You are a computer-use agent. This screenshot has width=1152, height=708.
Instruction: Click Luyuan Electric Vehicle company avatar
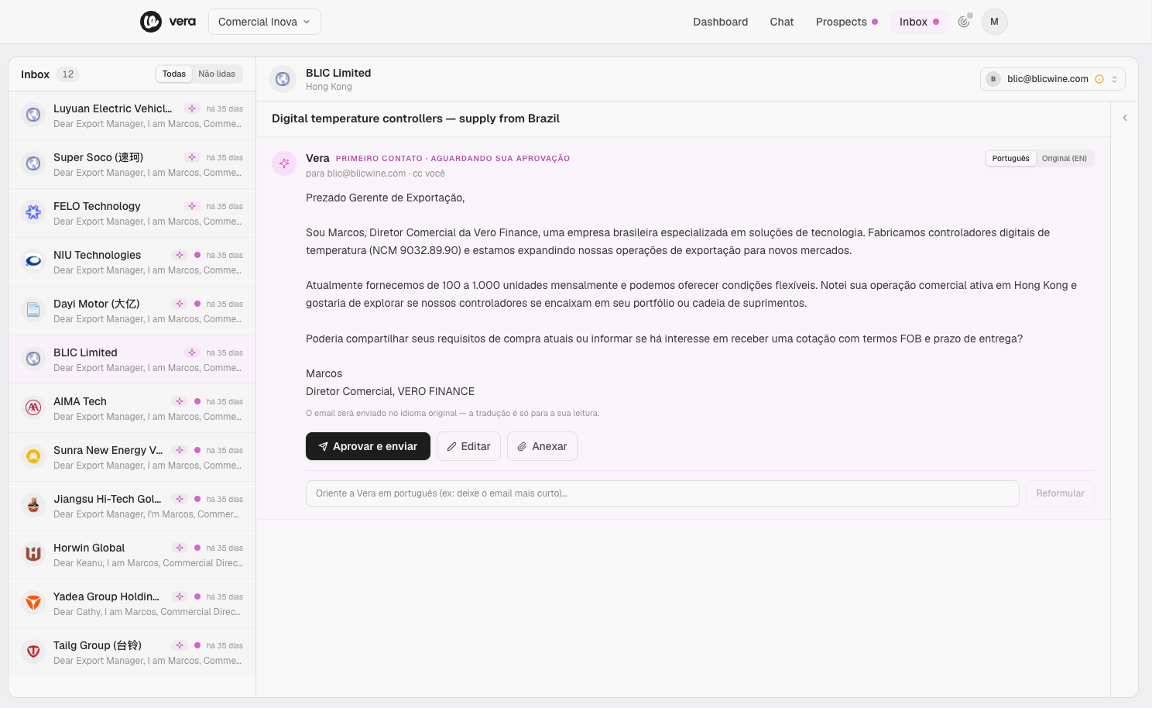point(33,115)
